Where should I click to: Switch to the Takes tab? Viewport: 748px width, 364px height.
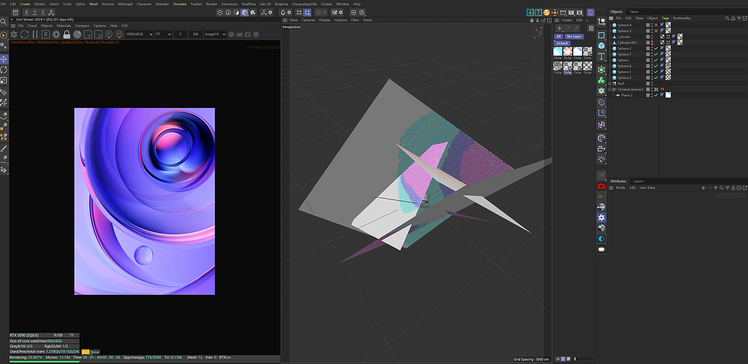click(x=634, y=12)
